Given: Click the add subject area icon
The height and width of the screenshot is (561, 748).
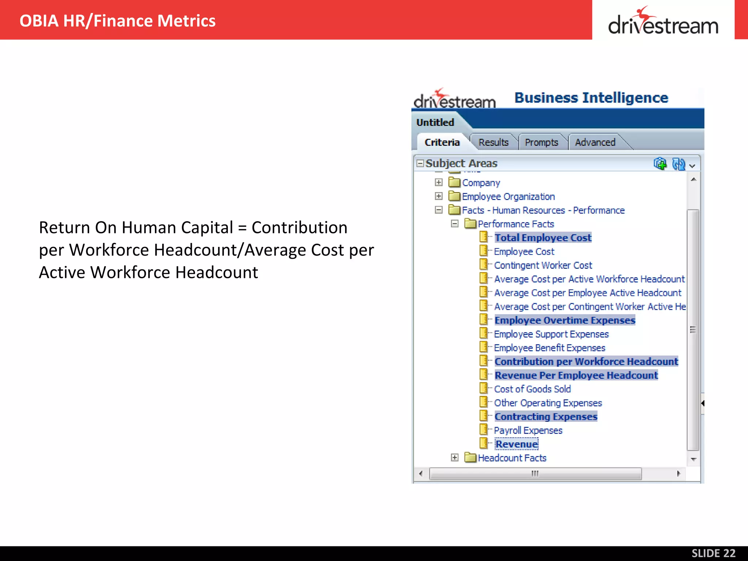Looking at the screenshot, I should 660,164.
